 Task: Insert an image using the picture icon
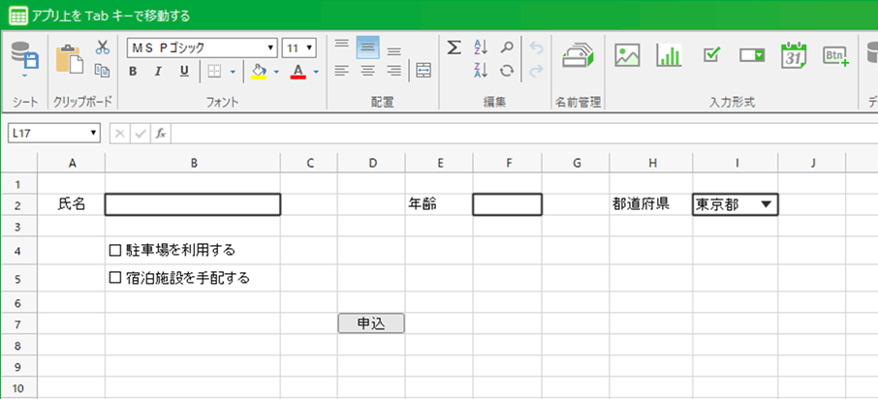click(628, 56)
